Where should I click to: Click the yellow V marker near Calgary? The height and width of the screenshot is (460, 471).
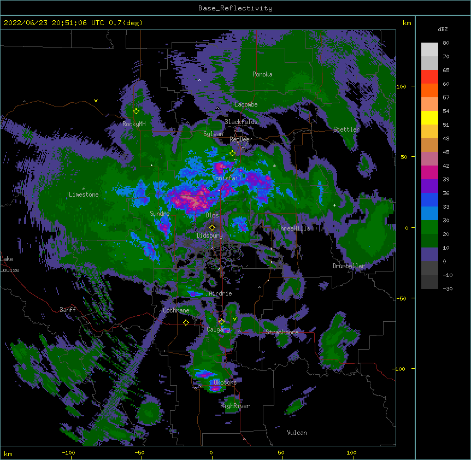(234, 319)
